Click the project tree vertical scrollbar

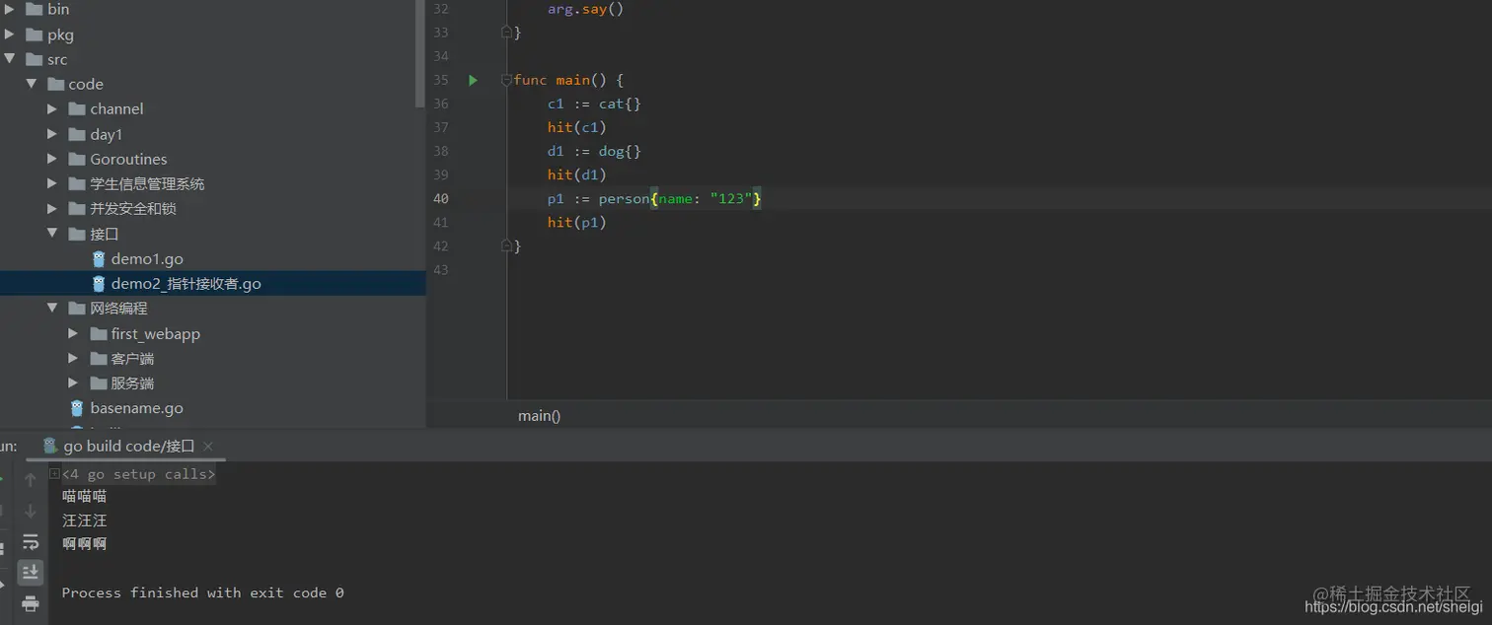(x=420, y=53)
